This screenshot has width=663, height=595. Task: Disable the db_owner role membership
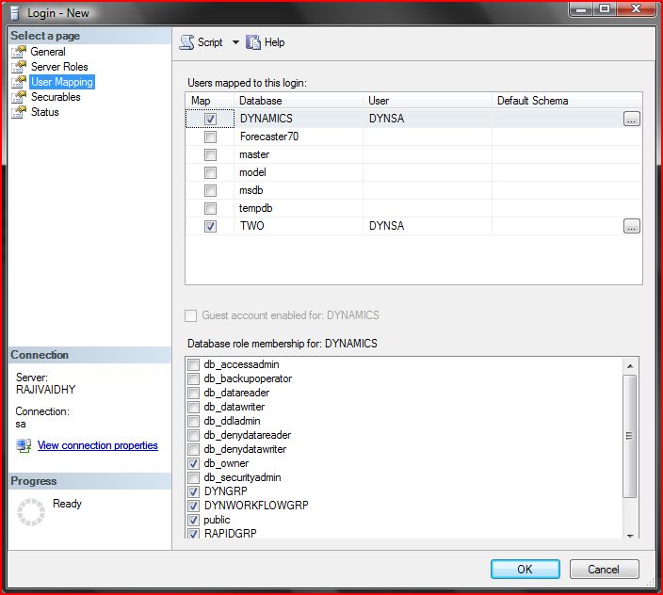point(194,463)
